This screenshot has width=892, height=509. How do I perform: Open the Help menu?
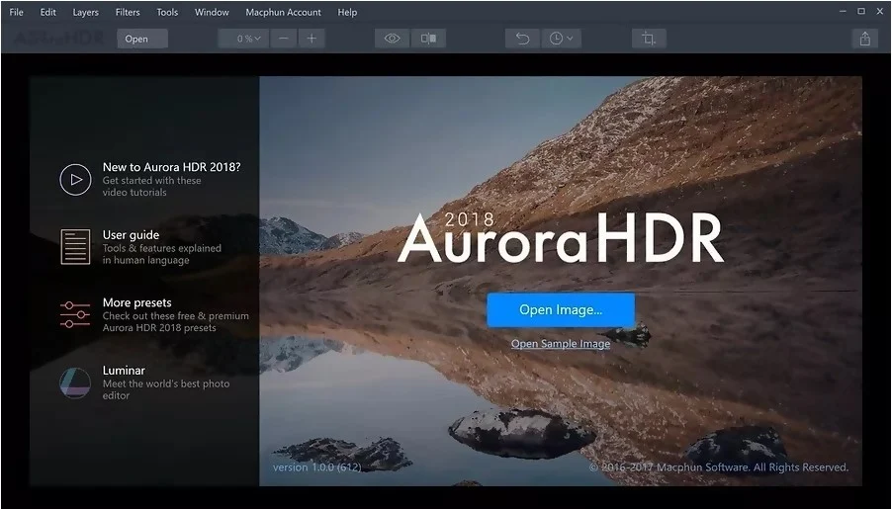point(347,12)
